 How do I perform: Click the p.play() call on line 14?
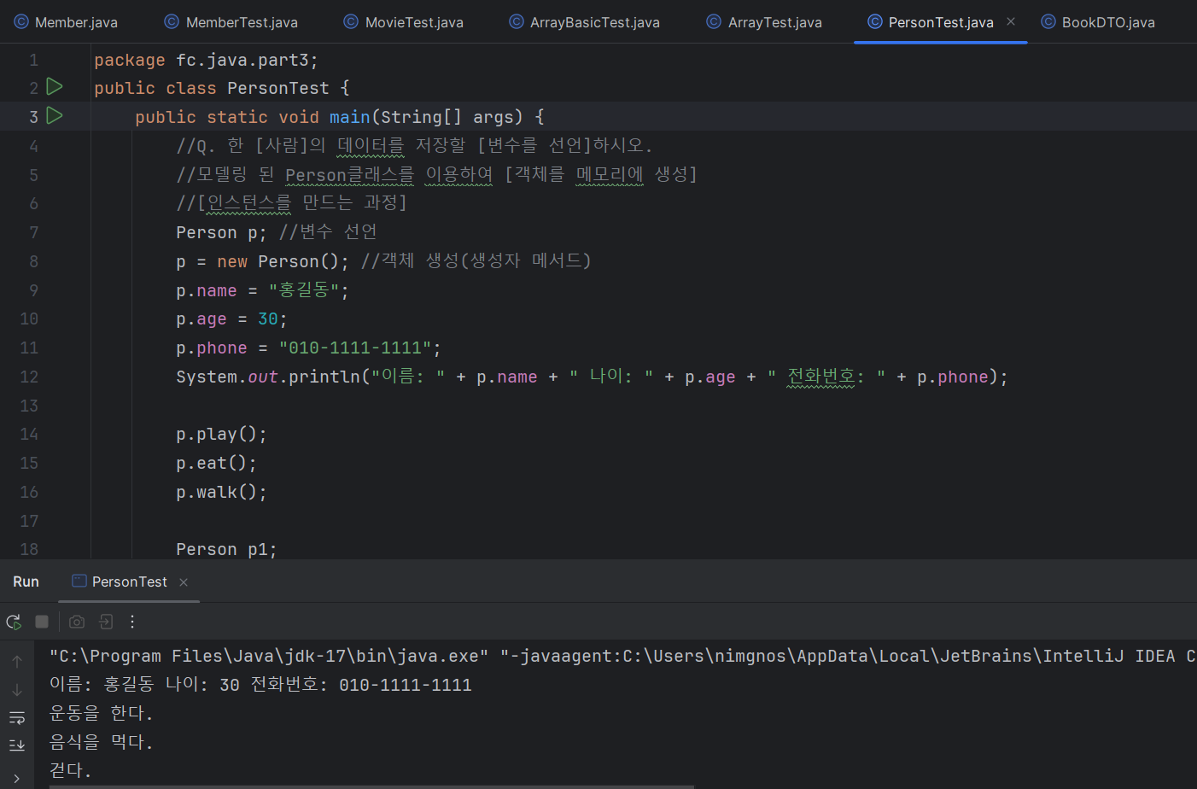click(221, 435)
